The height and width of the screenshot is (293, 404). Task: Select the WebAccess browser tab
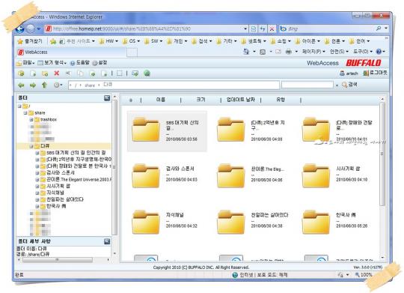point(72,52)
